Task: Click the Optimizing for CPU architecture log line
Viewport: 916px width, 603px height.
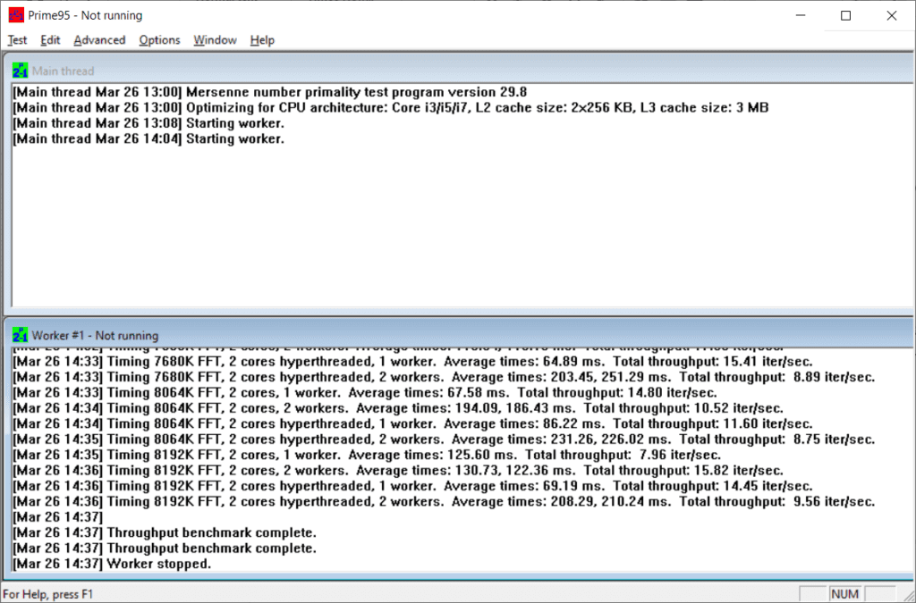Action: coord(390,108)
